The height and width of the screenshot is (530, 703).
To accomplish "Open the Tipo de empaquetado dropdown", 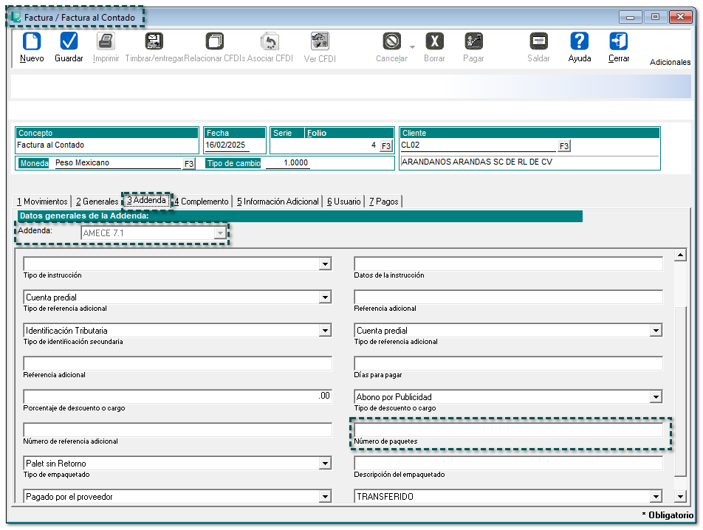I will tap(325, 464).
